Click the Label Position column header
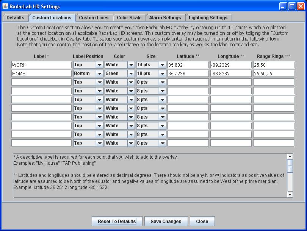 point(88,56)
